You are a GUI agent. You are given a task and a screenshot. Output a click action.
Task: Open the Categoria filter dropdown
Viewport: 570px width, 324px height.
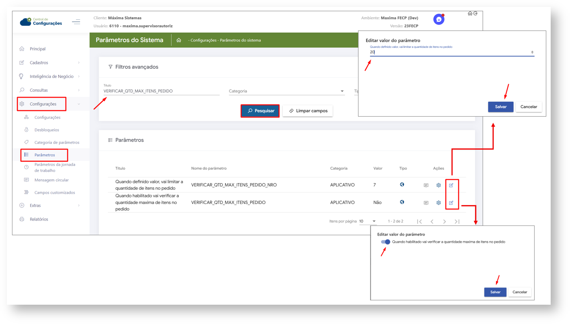(286, 91)
